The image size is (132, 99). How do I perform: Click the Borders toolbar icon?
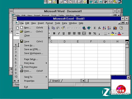(x=105, y=34)
